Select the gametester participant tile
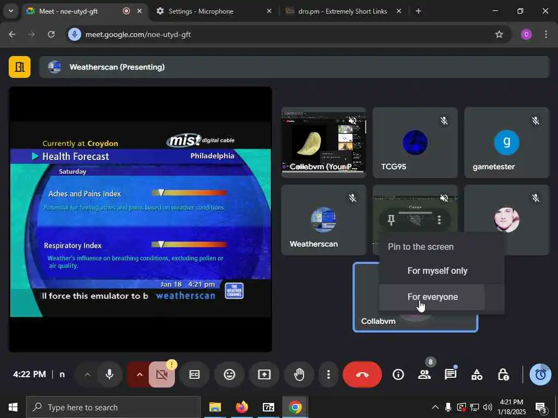The height and width of the screenshot is (418, 558). pyautogui.click(x=507, y=143)
